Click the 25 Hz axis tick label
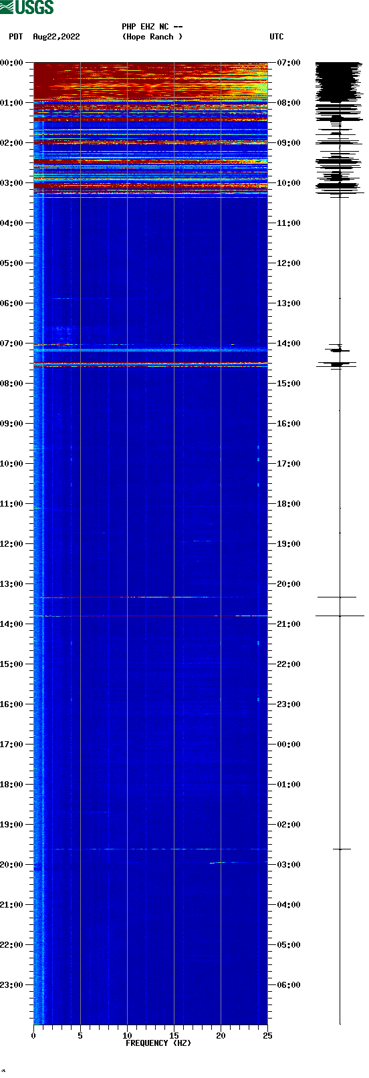Image resolution: width=369 pixels, height=1078 pixels. [x=267, y=1036]
